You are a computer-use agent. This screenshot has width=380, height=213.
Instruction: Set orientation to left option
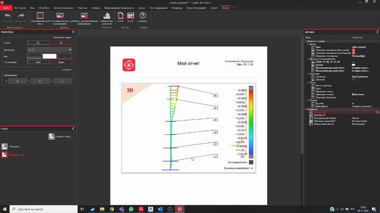point(38,62)
